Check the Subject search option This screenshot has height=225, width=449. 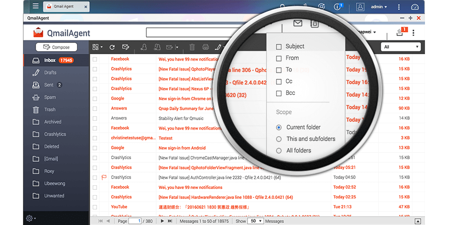(x=279, y=46)
